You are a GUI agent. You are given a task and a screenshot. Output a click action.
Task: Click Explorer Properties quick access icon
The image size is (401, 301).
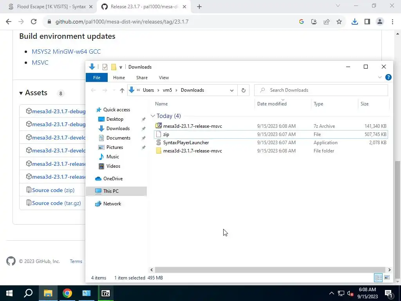(x=105, y=67)
